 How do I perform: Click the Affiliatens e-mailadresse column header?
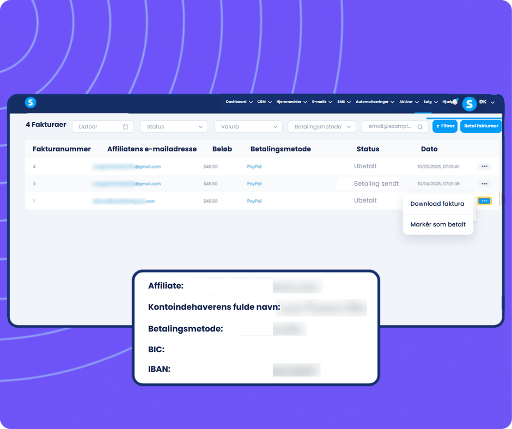[152, 149]
